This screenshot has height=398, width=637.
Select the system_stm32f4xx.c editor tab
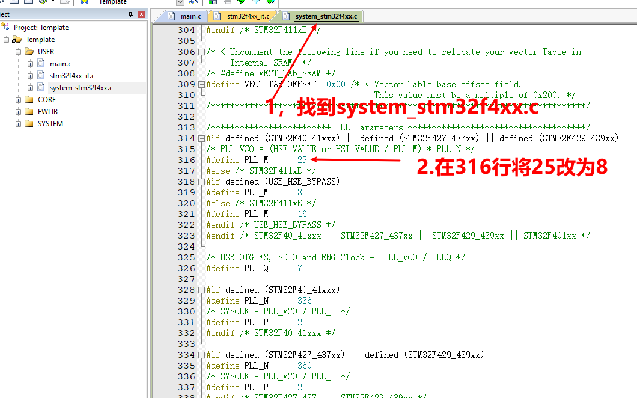[320, 16]
